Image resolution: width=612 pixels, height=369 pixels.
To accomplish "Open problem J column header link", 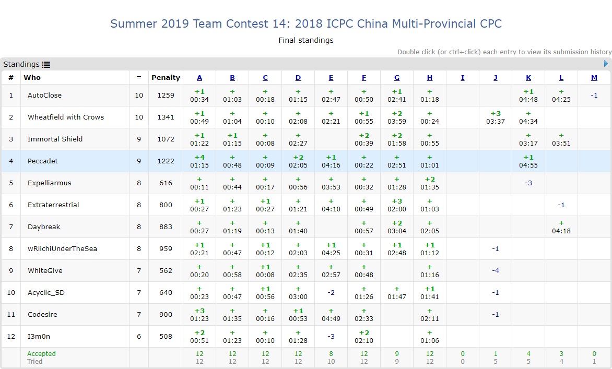I will coord(496,78).
